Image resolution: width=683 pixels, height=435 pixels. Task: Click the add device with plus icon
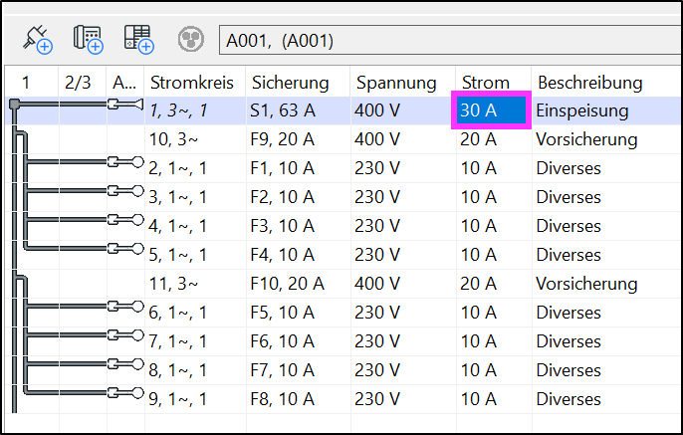tap(89, 40)
